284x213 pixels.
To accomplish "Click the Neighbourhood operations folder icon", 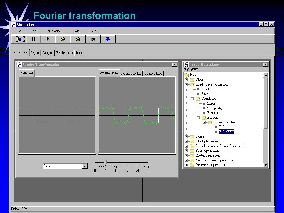I will 192,160.
